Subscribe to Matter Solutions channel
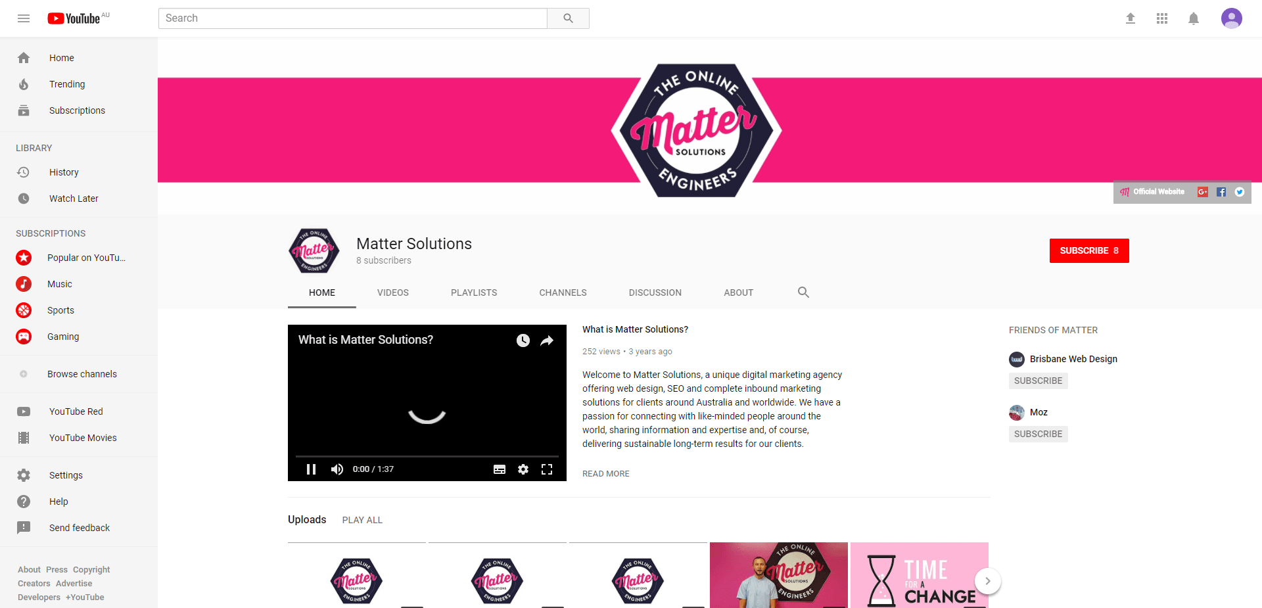This screenshot has width=1262, height=608. (1088, 250)
